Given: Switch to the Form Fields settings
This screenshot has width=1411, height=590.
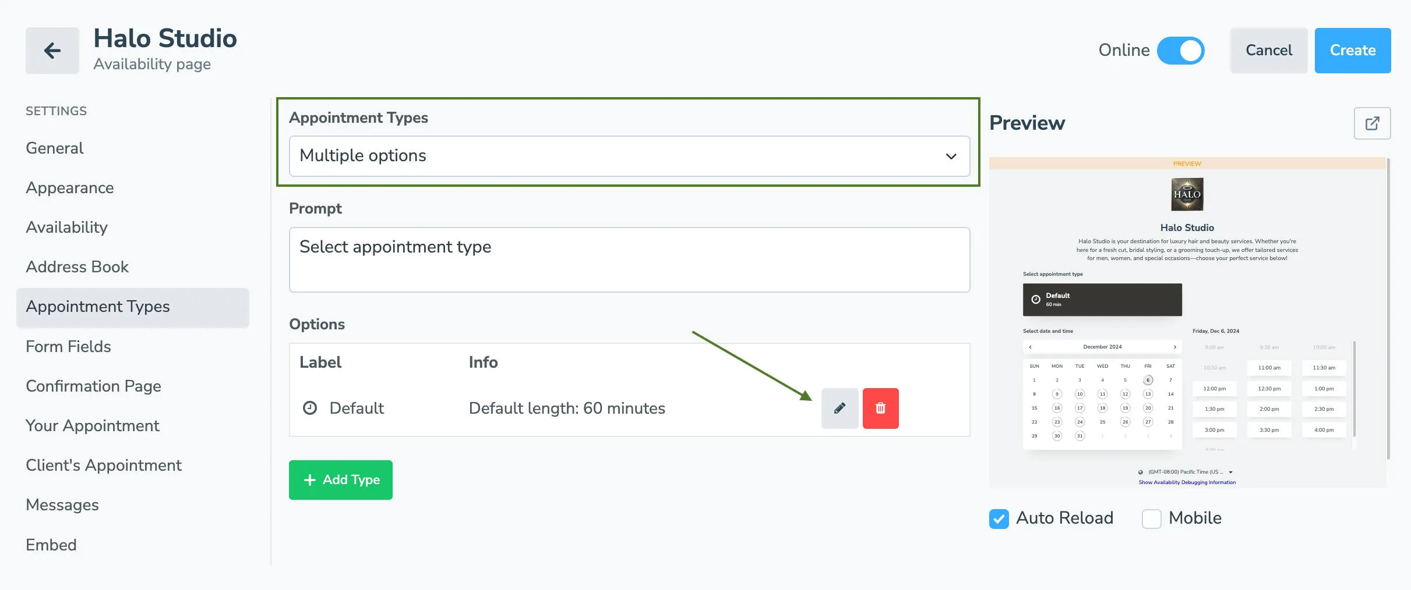Looking at the screenshot, I should point(68,346).
